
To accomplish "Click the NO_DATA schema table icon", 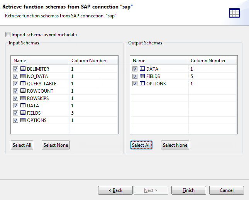I will pos(23,76).
